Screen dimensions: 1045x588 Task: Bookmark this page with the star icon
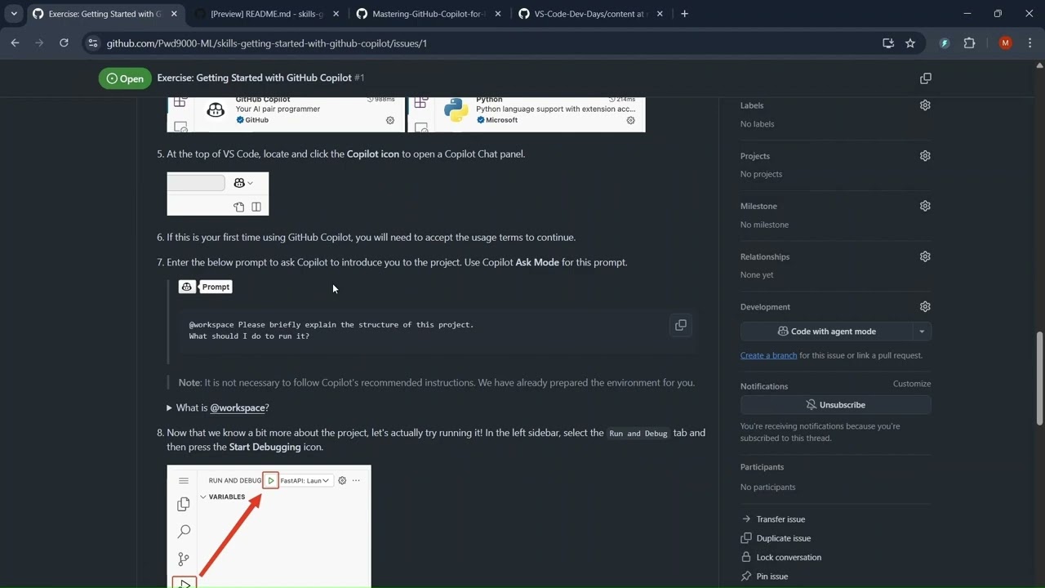tap(910, 43)
